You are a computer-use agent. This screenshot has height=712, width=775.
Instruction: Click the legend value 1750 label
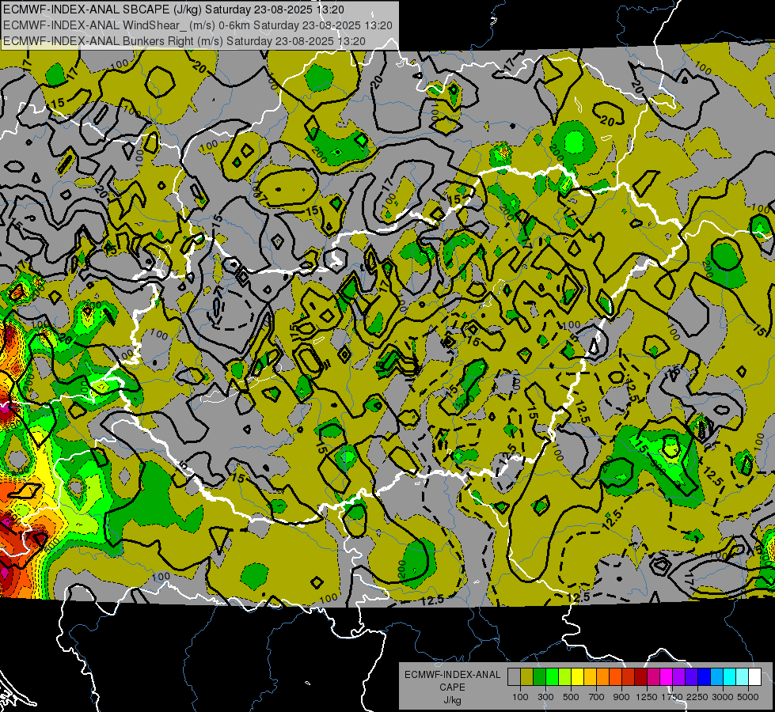[672, 697]
